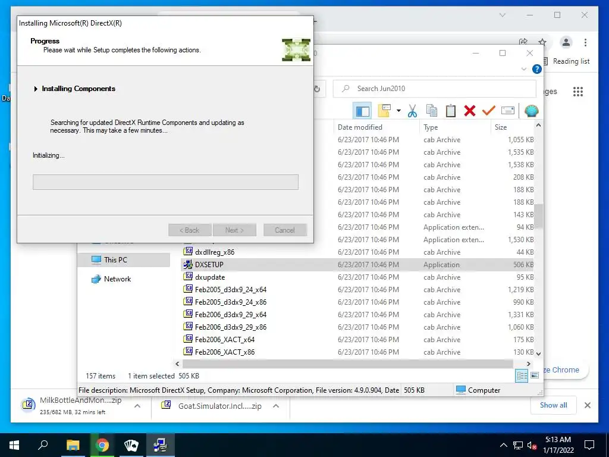
Task: Expand the folder options dropdown arrow in toolbar
Action: [398, 111]
